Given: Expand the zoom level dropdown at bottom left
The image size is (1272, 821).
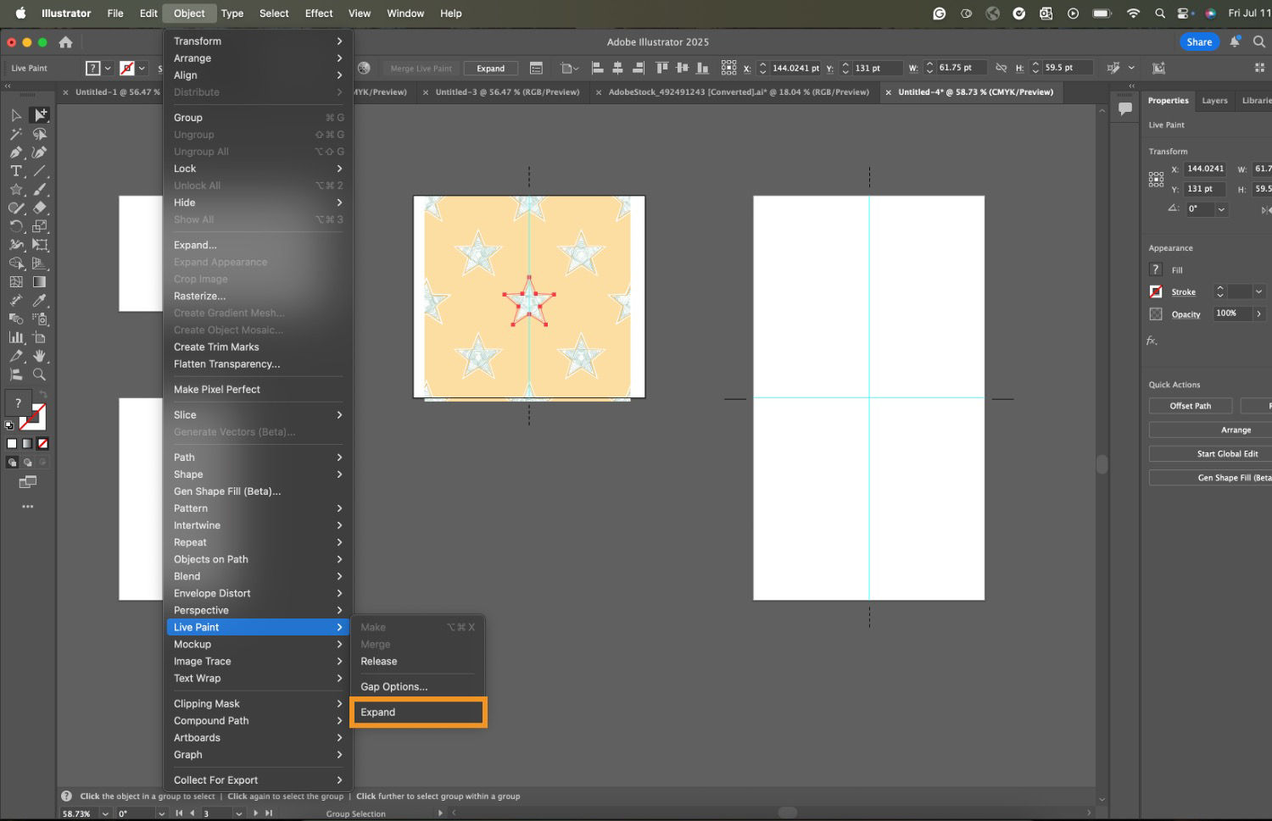Looking at the screenshot, I should pyautogui.click(x=105, y=813).
